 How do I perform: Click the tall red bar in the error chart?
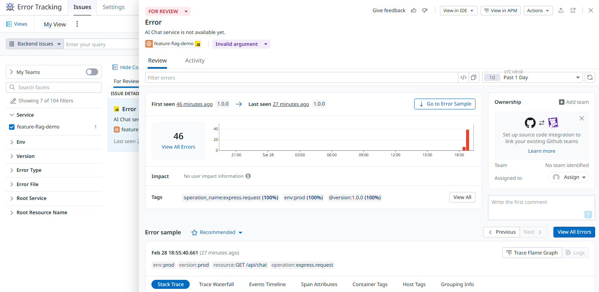click(467, 140)
